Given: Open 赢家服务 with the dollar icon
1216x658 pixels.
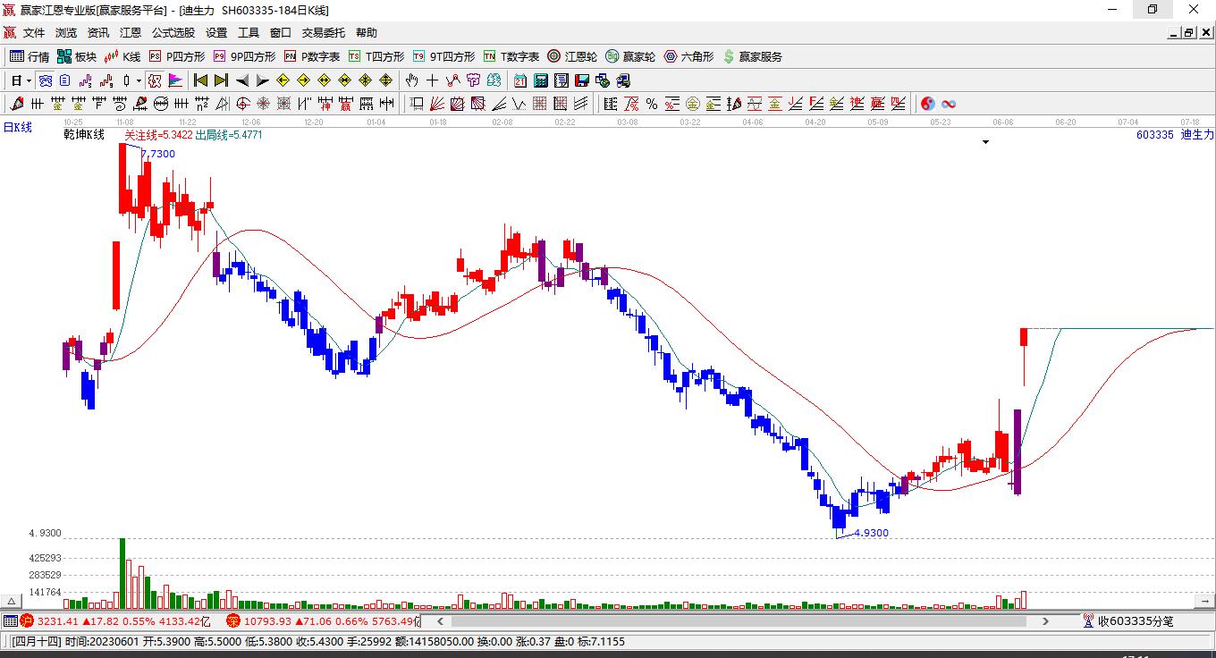Looking at the screenshot, I should pyautogui.click(x=753, y=56).
